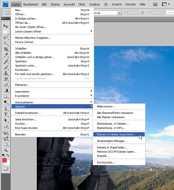This screenshot has width=174, height=190.
Task: Toggle Quick Mask mode icon
Action: tap(6, 168)
